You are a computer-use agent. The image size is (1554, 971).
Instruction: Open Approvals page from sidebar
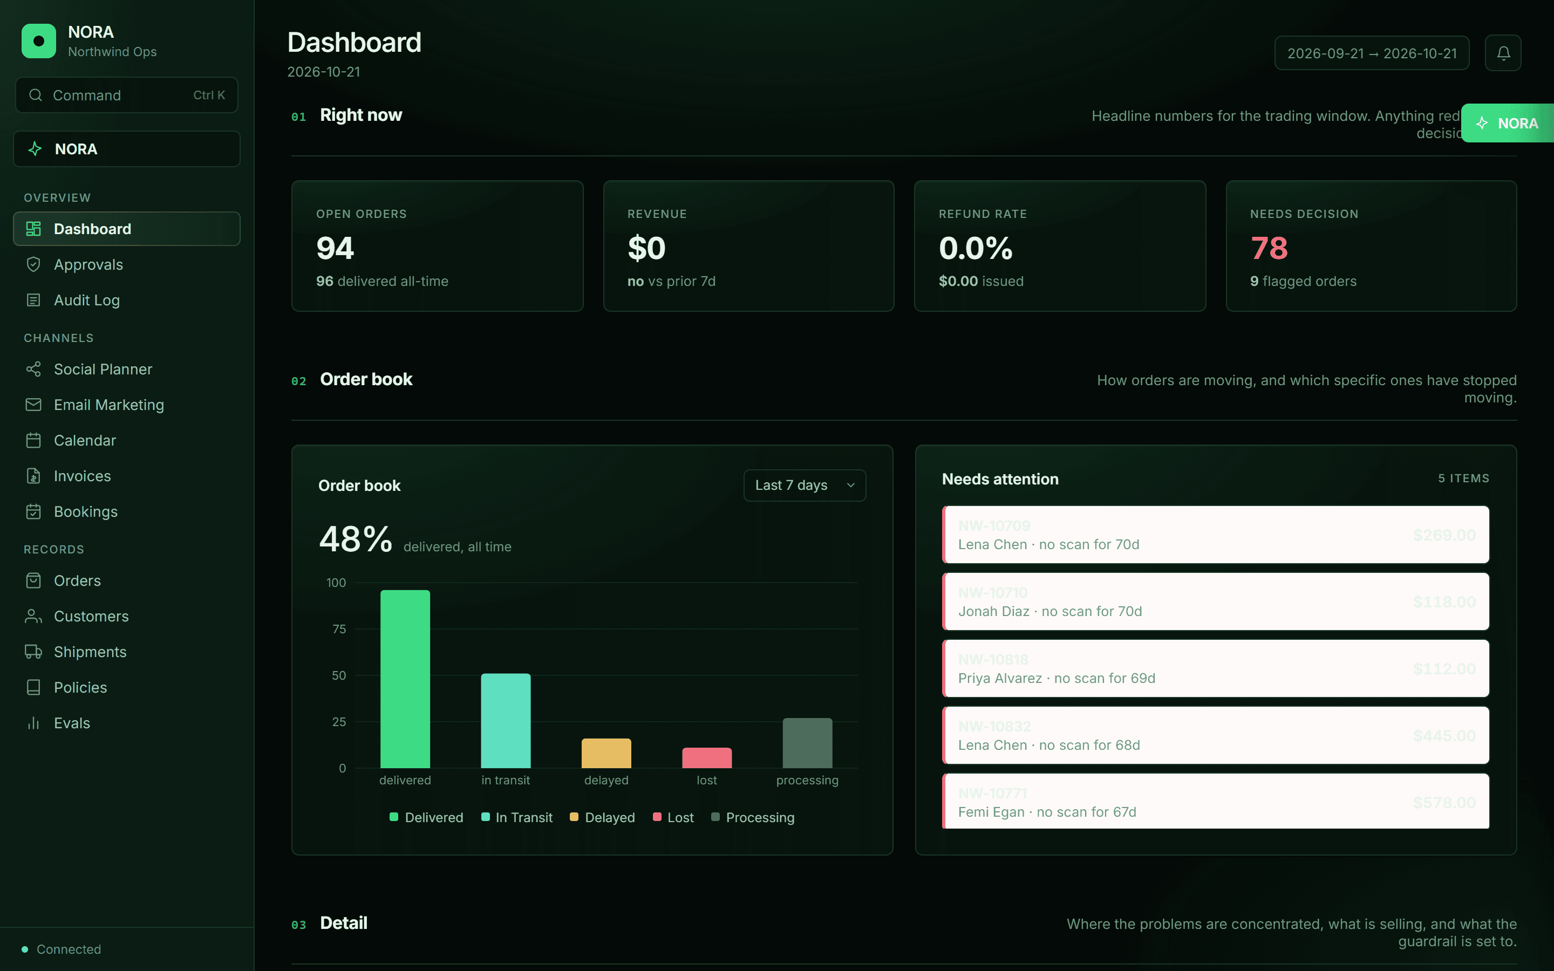[126, 264]
